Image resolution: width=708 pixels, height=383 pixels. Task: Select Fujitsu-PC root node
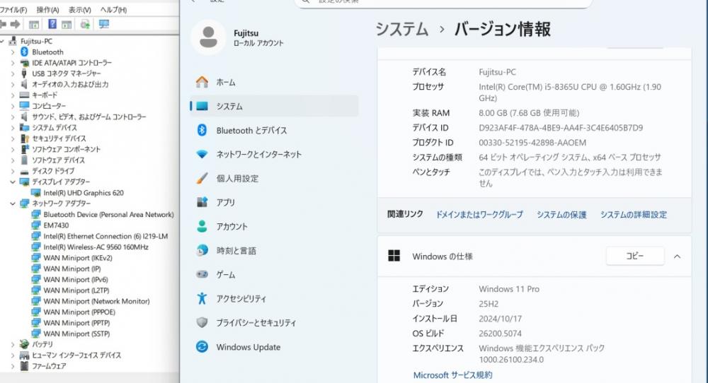36,41
